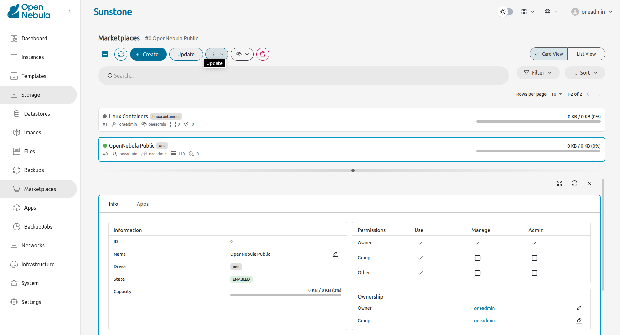
Task: Click the Infrastructure cloud icon
Action: (14, 264)
